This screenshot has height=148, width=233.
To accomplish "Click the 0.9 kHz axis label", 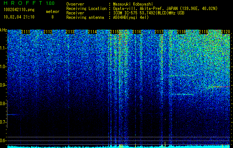I will tap(3, 85).
